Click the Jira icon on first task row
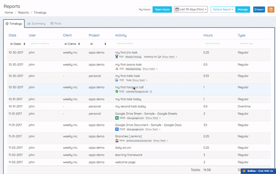Viewport: 276px width, 174px height. [x=116, y=56]
